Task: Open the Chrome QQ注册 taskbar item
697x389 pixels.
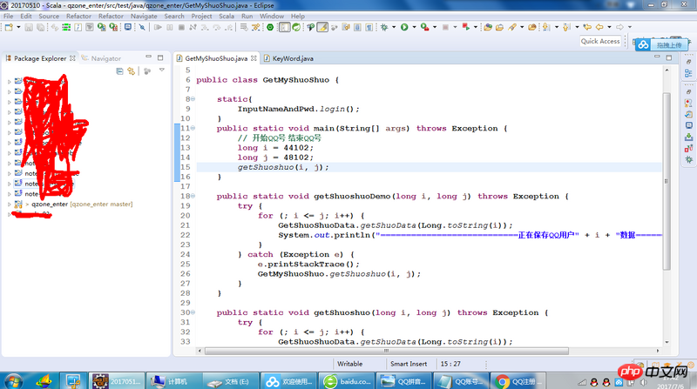Action: (519, 381)
